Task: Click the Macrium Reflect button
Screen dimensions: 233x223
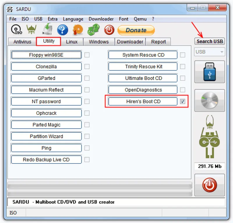Action: [x=46, y=90]
